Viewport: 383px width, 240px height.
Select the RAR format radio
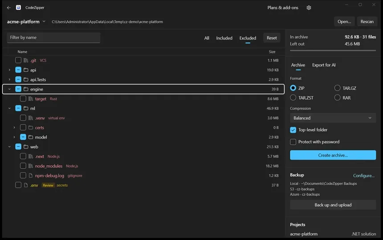point(337,98)
